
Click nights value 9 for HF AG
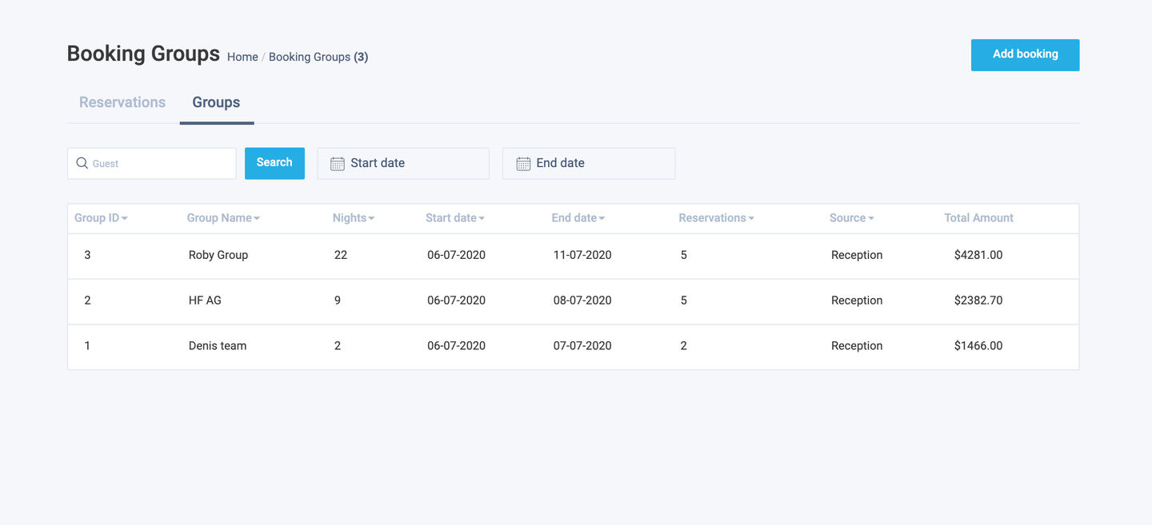338,300
